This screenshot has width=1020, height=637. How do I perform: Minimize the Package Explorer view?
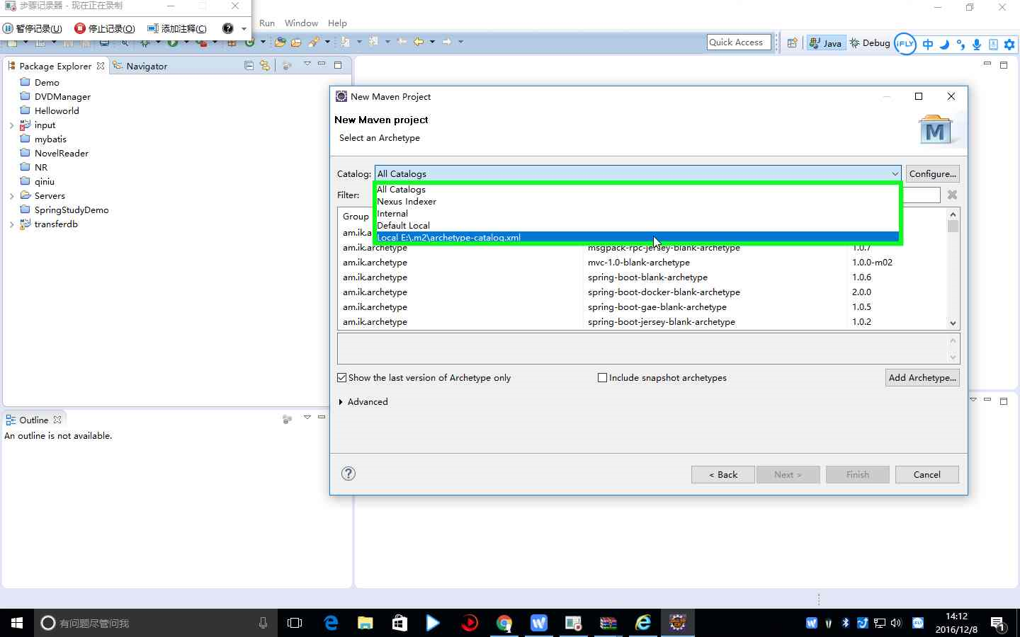[322, 64]
